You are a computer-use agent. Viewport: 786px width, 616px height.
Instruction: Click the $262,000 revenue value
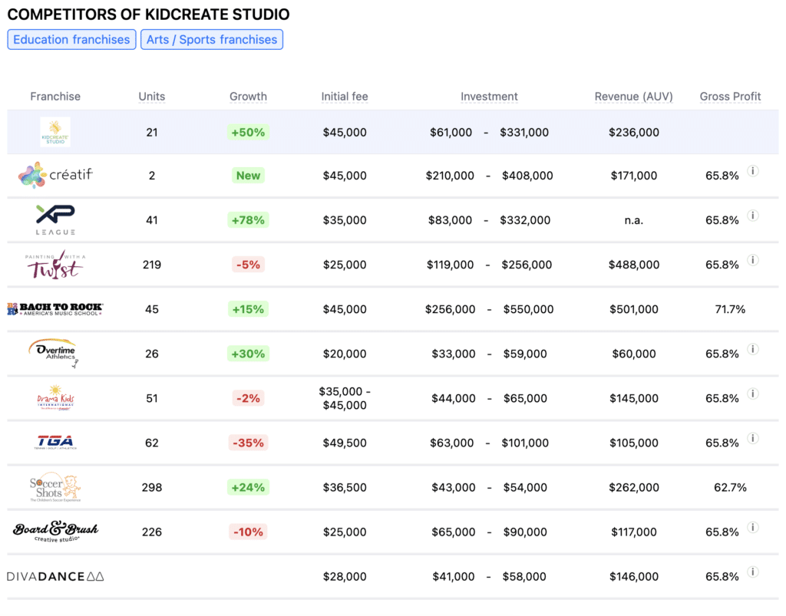coord(633,487)
